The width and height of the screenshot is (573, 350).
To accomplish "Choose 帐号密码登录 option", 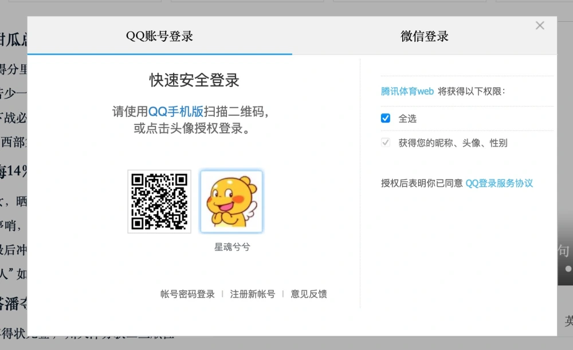I will pos(187,294).
